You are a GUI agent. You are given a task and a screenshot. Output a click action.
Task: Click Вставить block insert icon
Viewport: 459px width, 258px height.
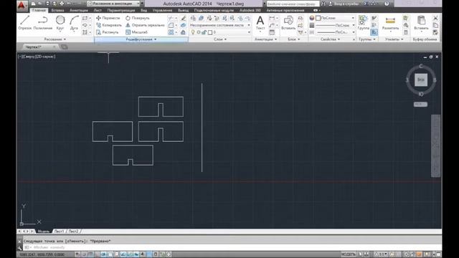[x=288, y=23]
